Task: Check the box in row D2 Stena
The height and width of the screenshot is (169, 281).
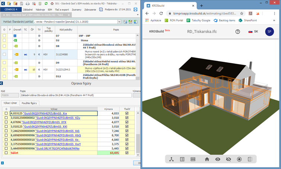Action: (4, 40)
